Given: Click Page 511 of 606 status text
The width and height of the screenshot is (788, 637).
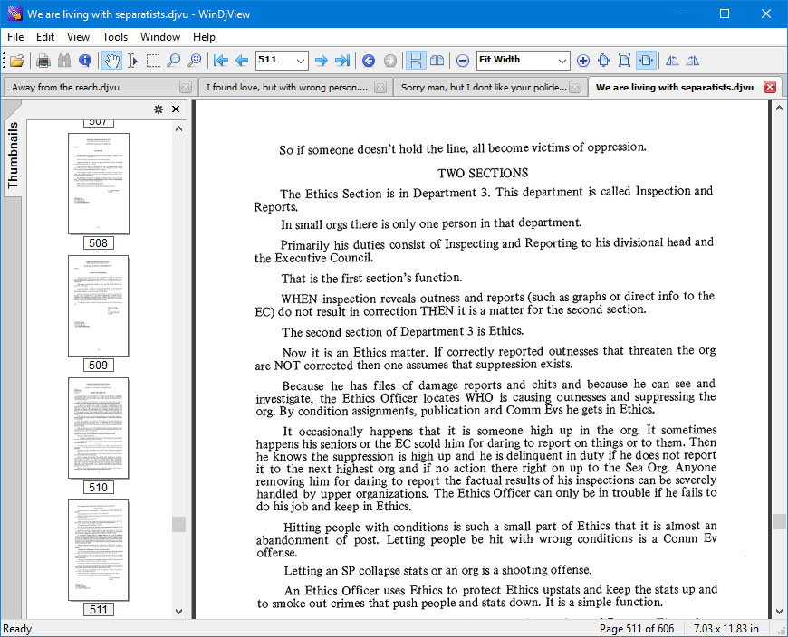Looking at the screenshot, I should 636,629.
